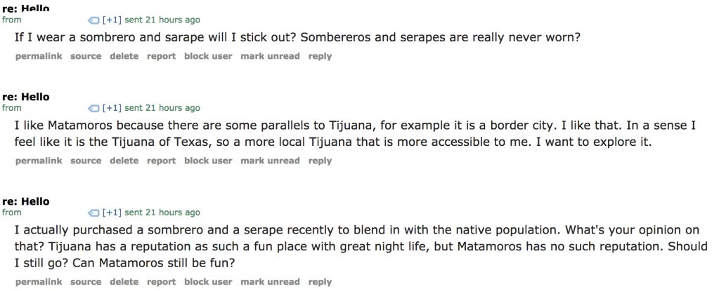Reply to the last message

click(320, 282)
